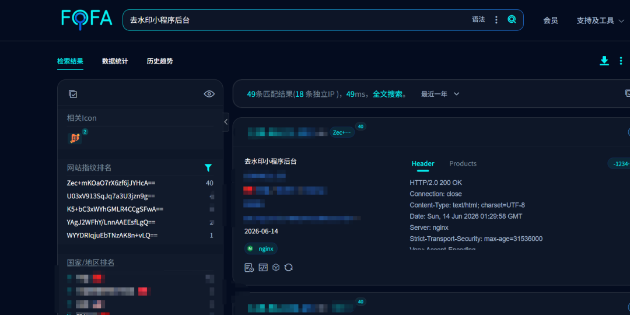Download the search results
Viewport: 630px width, 315px height.
[x=604, y=61]
